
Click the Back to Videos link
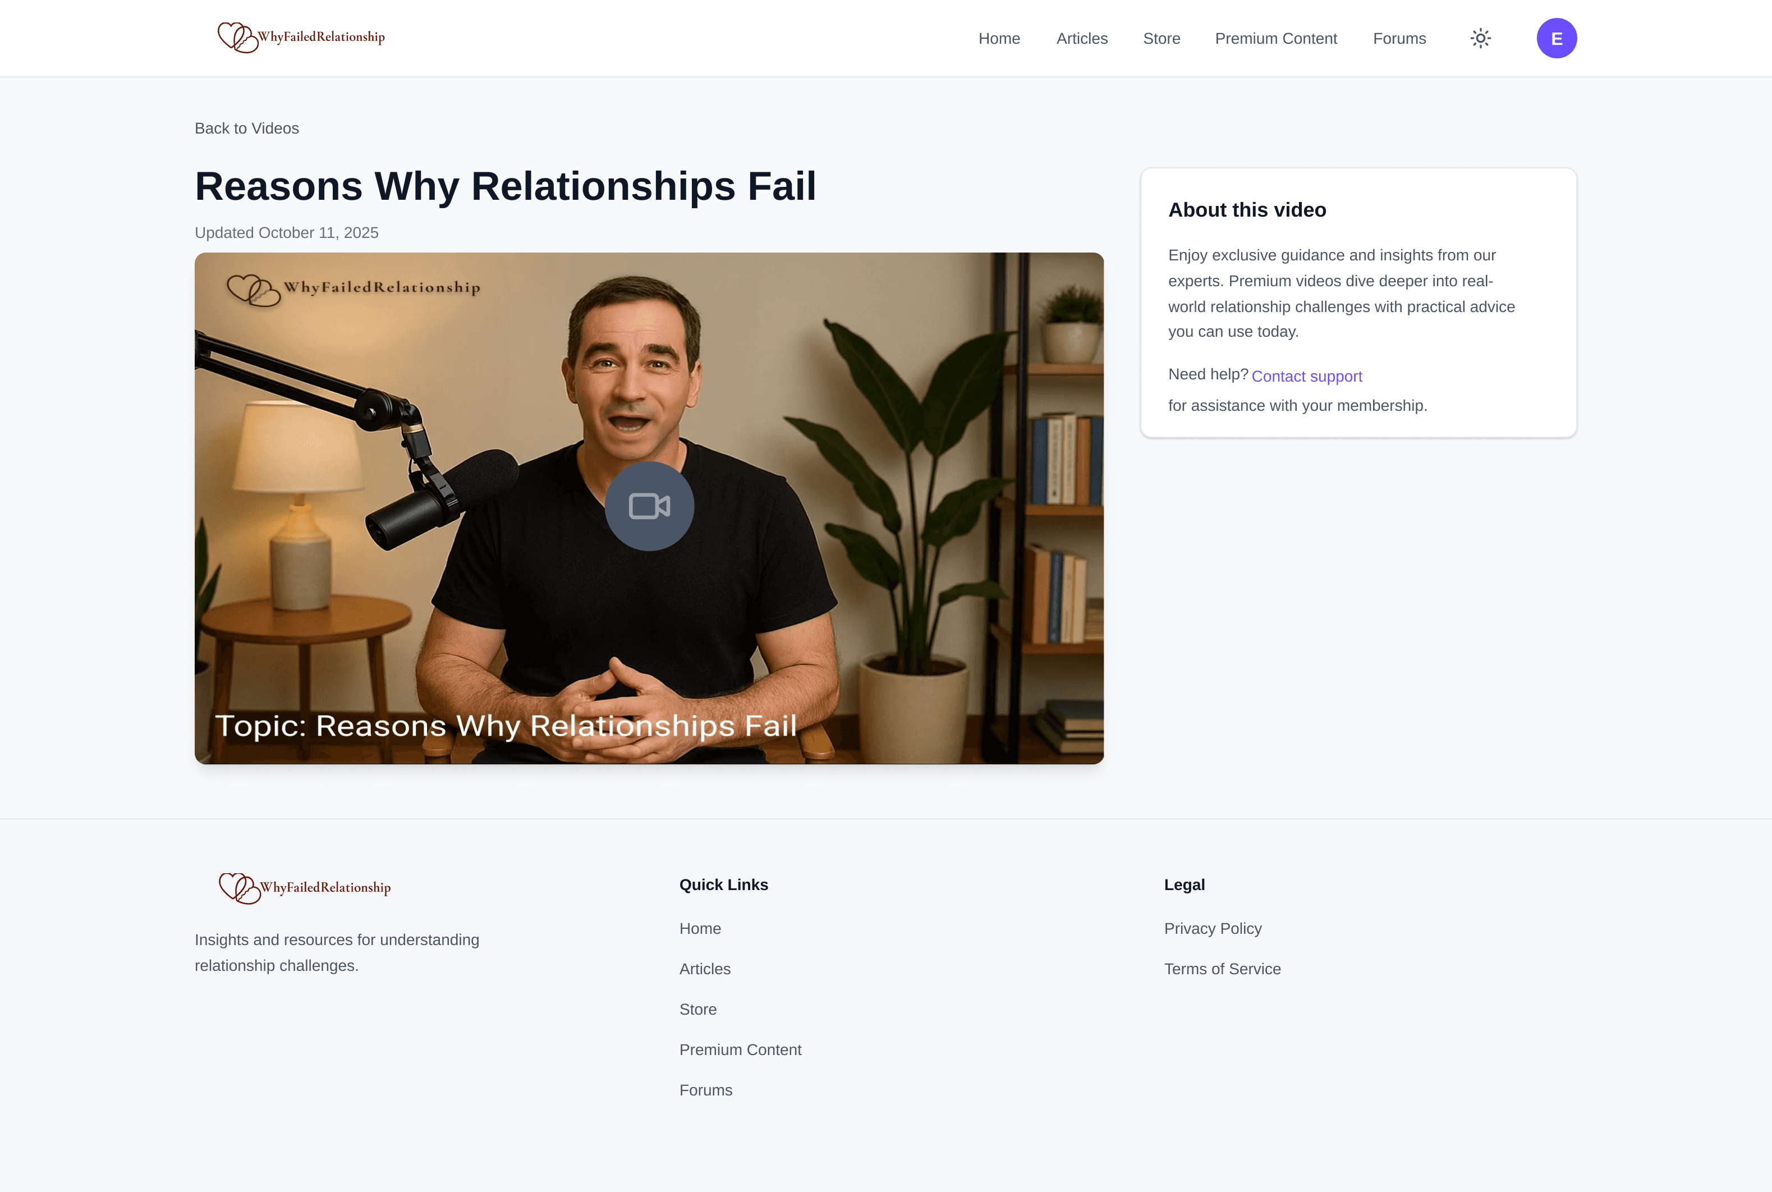246,129
